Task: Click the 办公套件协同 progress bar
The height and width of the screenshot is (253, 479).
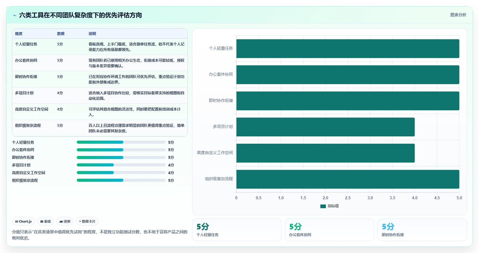Action: [121, 150]
